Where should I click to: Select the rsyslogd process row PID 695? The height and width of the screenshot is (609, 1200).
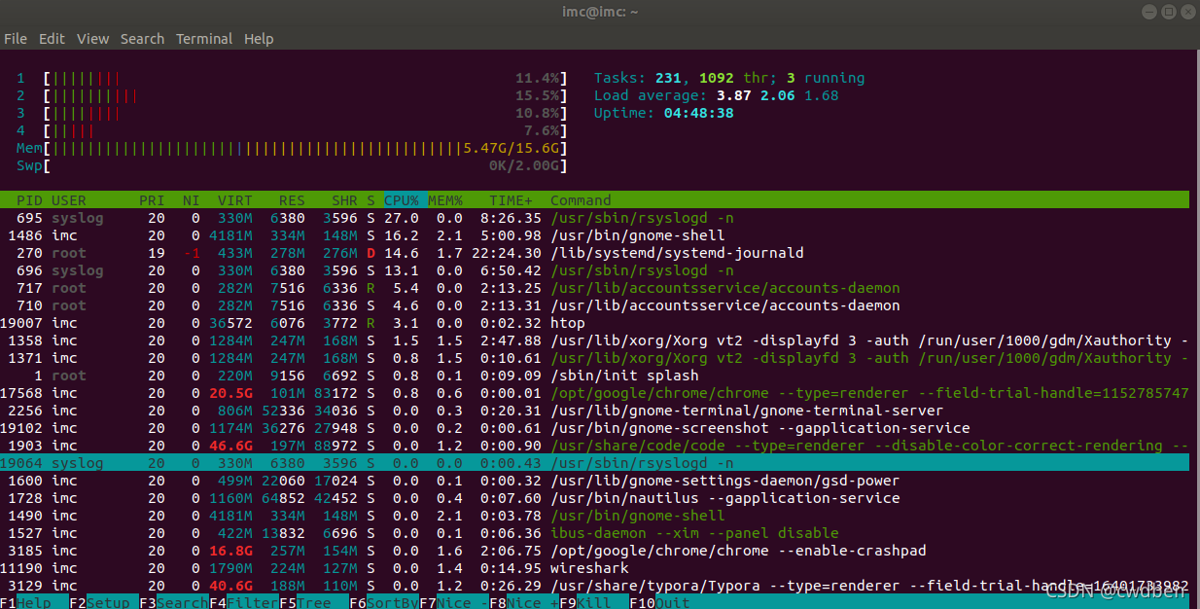point(595,218)
